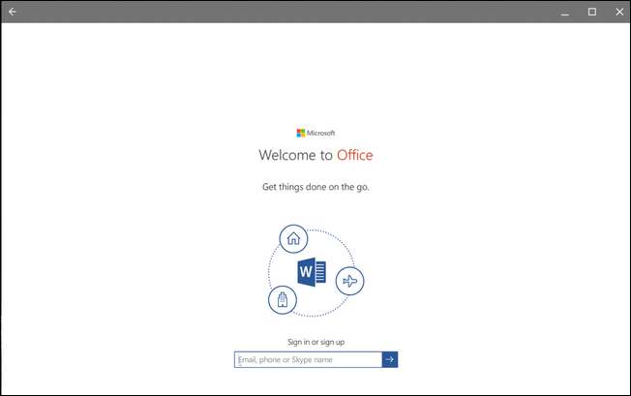
Task: Click the home icon in the circle
Action: click(x=293, y=238)
